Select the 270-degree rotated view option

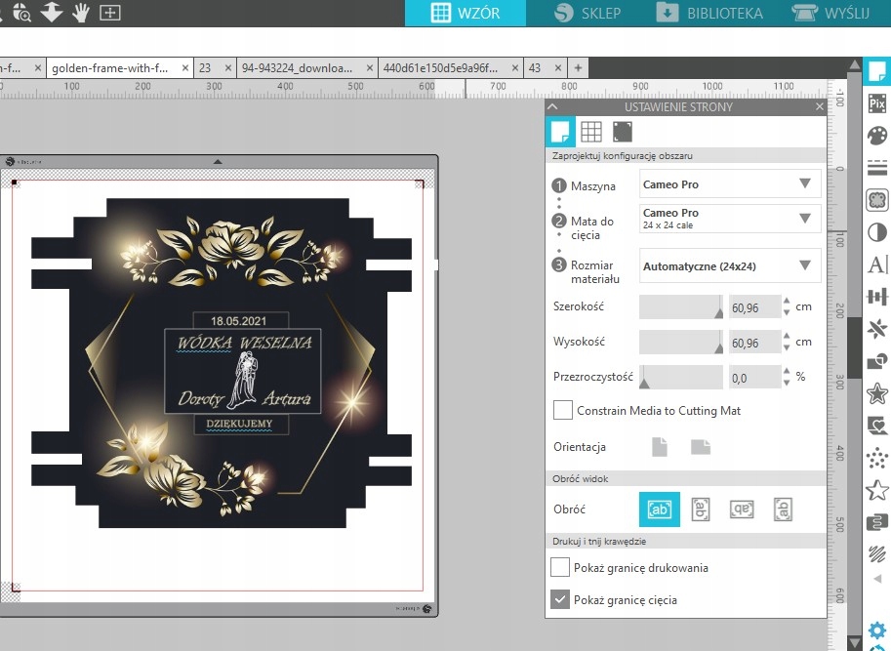coord(783,509)
